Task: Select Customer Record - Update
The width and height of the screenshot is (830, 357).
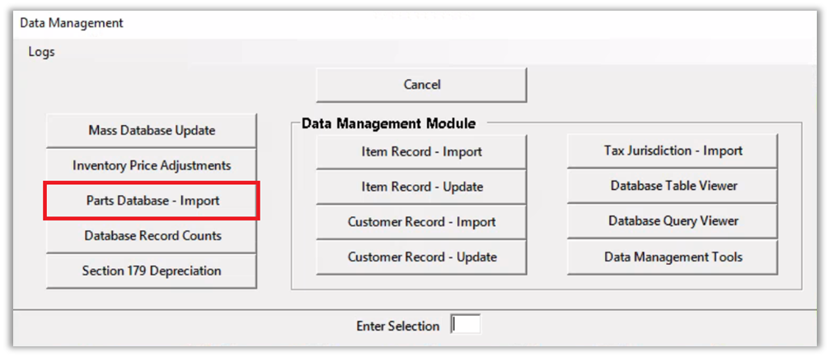Action: tap(421, 257)
